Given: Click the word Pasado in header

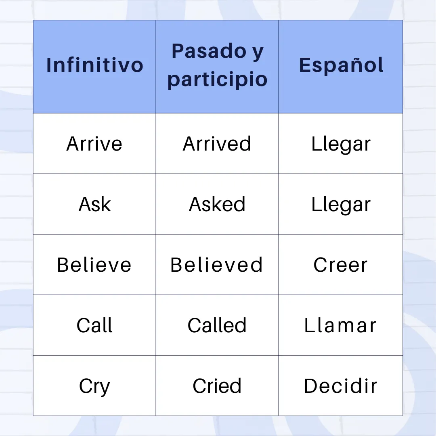Looking at the screenshot, I should (209, 51).
